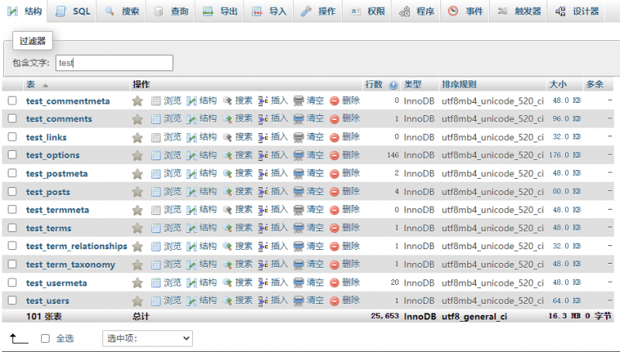This screenshot has width=620, height=352.
Task: Click the browse icon for test_comments
Action: [156, 119]
